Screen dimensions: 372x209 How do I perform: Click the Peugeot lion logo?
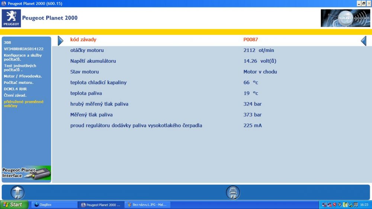click(x=11, y=18)
